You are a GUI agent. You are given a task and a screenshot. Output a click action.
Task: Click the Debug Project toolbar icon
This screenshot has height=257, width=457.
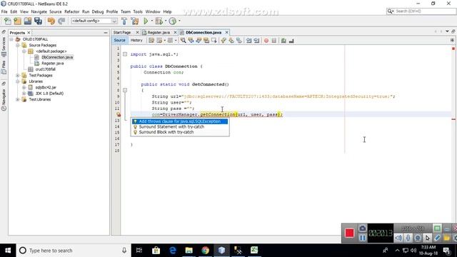pos(159,21)
